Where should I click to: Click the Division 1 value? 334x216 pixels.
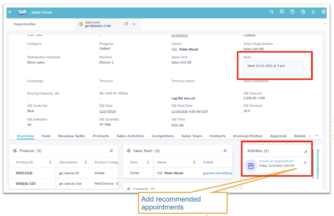pyautogui.click(x=106, y=62)
